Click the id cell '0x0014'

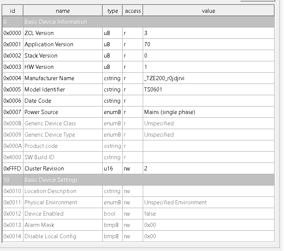pyautogui.click(x=12, y=236)
